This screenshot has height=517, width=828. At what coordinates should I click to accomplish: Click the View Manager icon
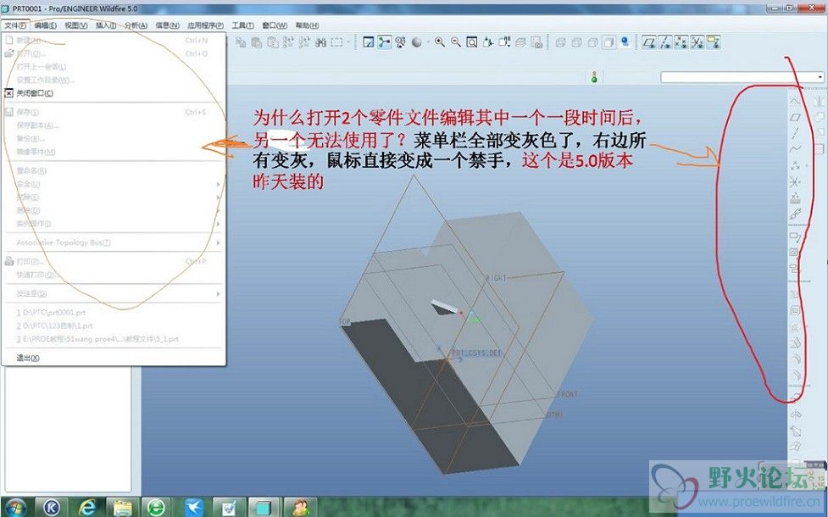tap(536, 42)
